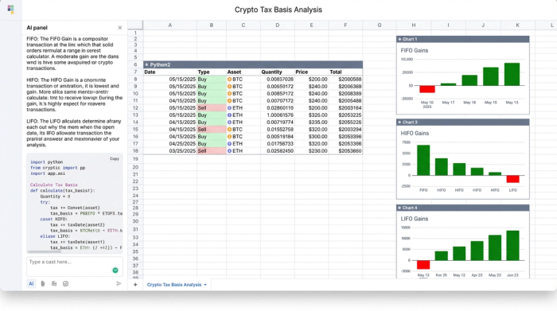
Task: Click the HIFO Gains chart title
Action: click(x=415, y=134)
